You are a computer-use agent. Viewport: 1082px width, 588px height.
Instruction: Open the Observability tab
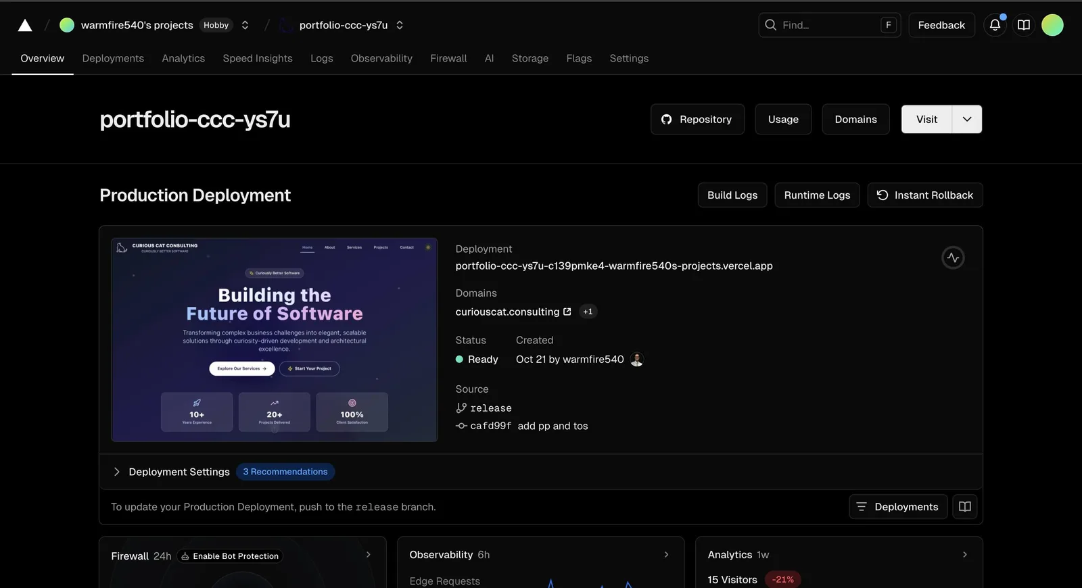coord(381,58)
